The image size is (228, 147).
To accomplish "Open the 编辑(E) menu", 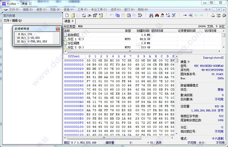I will pyautogui.click(x=28, y=9).
